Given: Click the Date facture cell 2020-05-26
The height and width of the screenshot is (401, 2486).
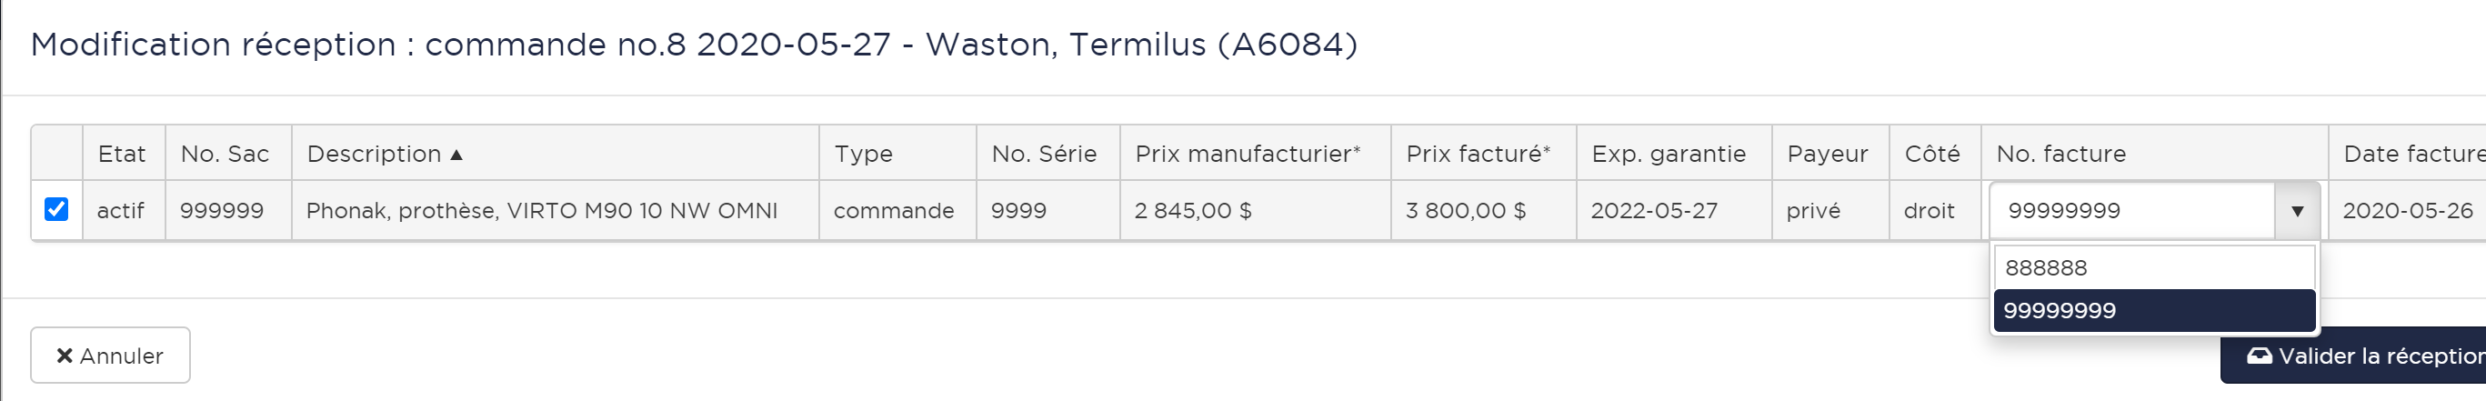Looking at the screenshot, I should [2407, 211].
